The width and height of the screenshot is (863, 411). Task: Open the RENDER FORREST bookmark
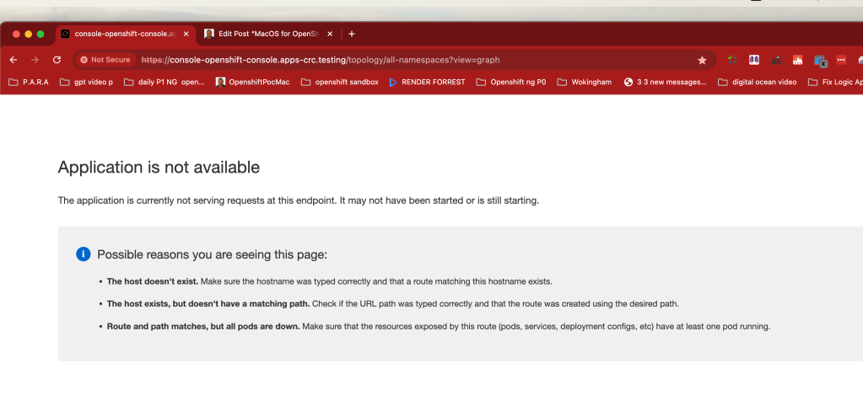point(427,82)
